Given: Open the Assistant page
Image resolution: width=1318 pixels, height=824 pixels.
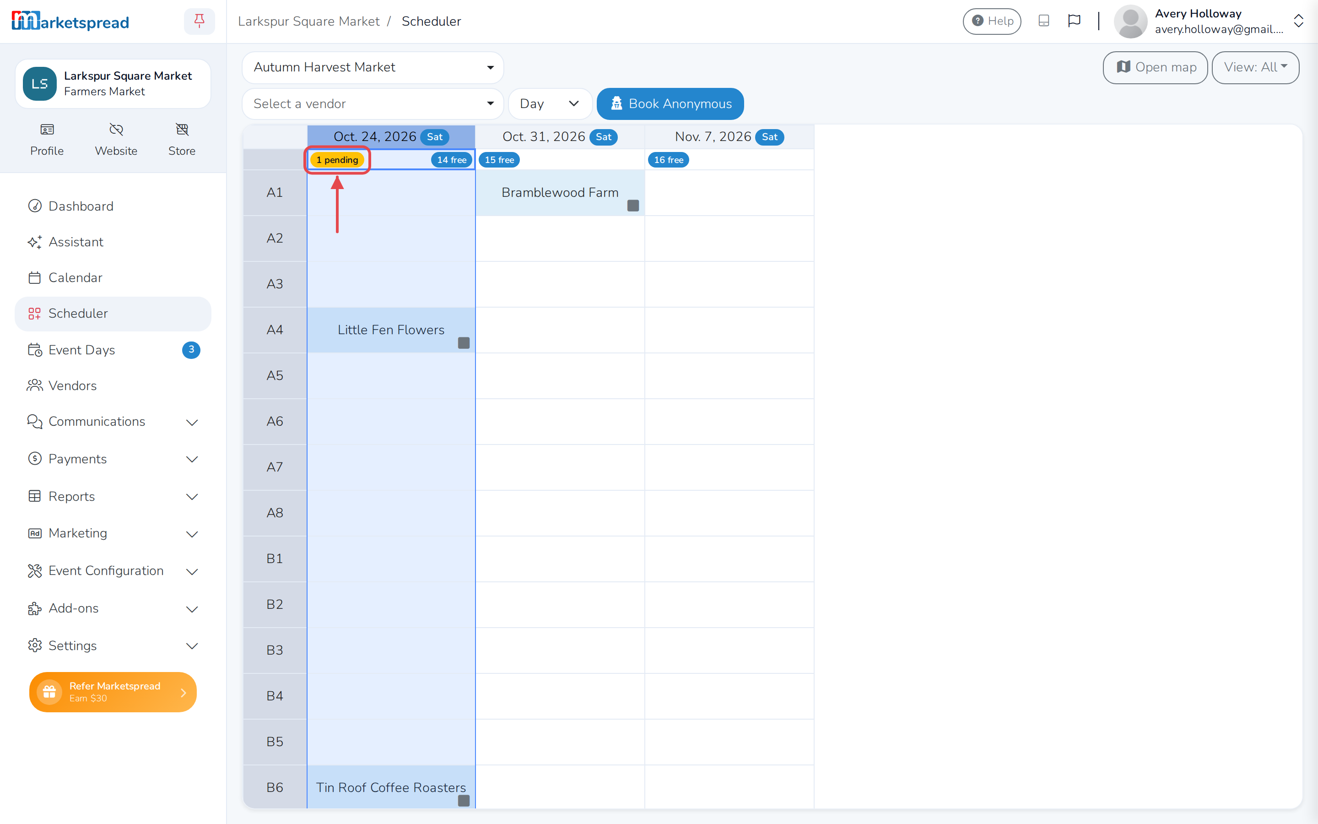Looking at the screenshot, I should click(x=113, y=242).
